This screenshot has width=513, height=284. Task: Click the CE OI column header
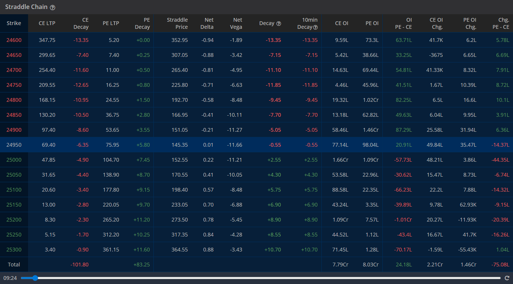[341, 23]
